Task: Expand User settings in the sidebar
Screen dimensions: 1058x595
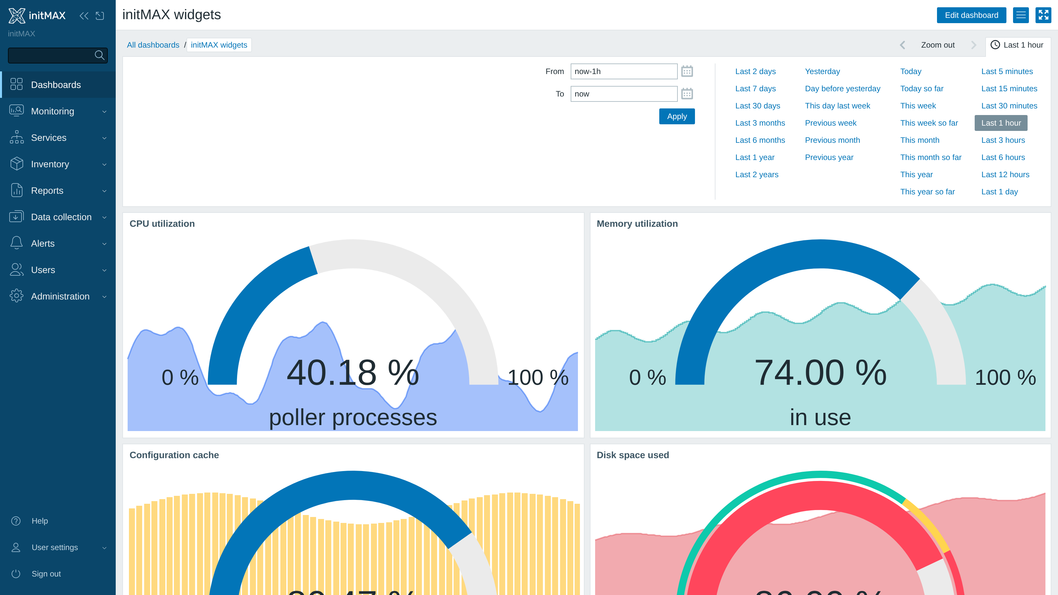Action: (58, 547)
